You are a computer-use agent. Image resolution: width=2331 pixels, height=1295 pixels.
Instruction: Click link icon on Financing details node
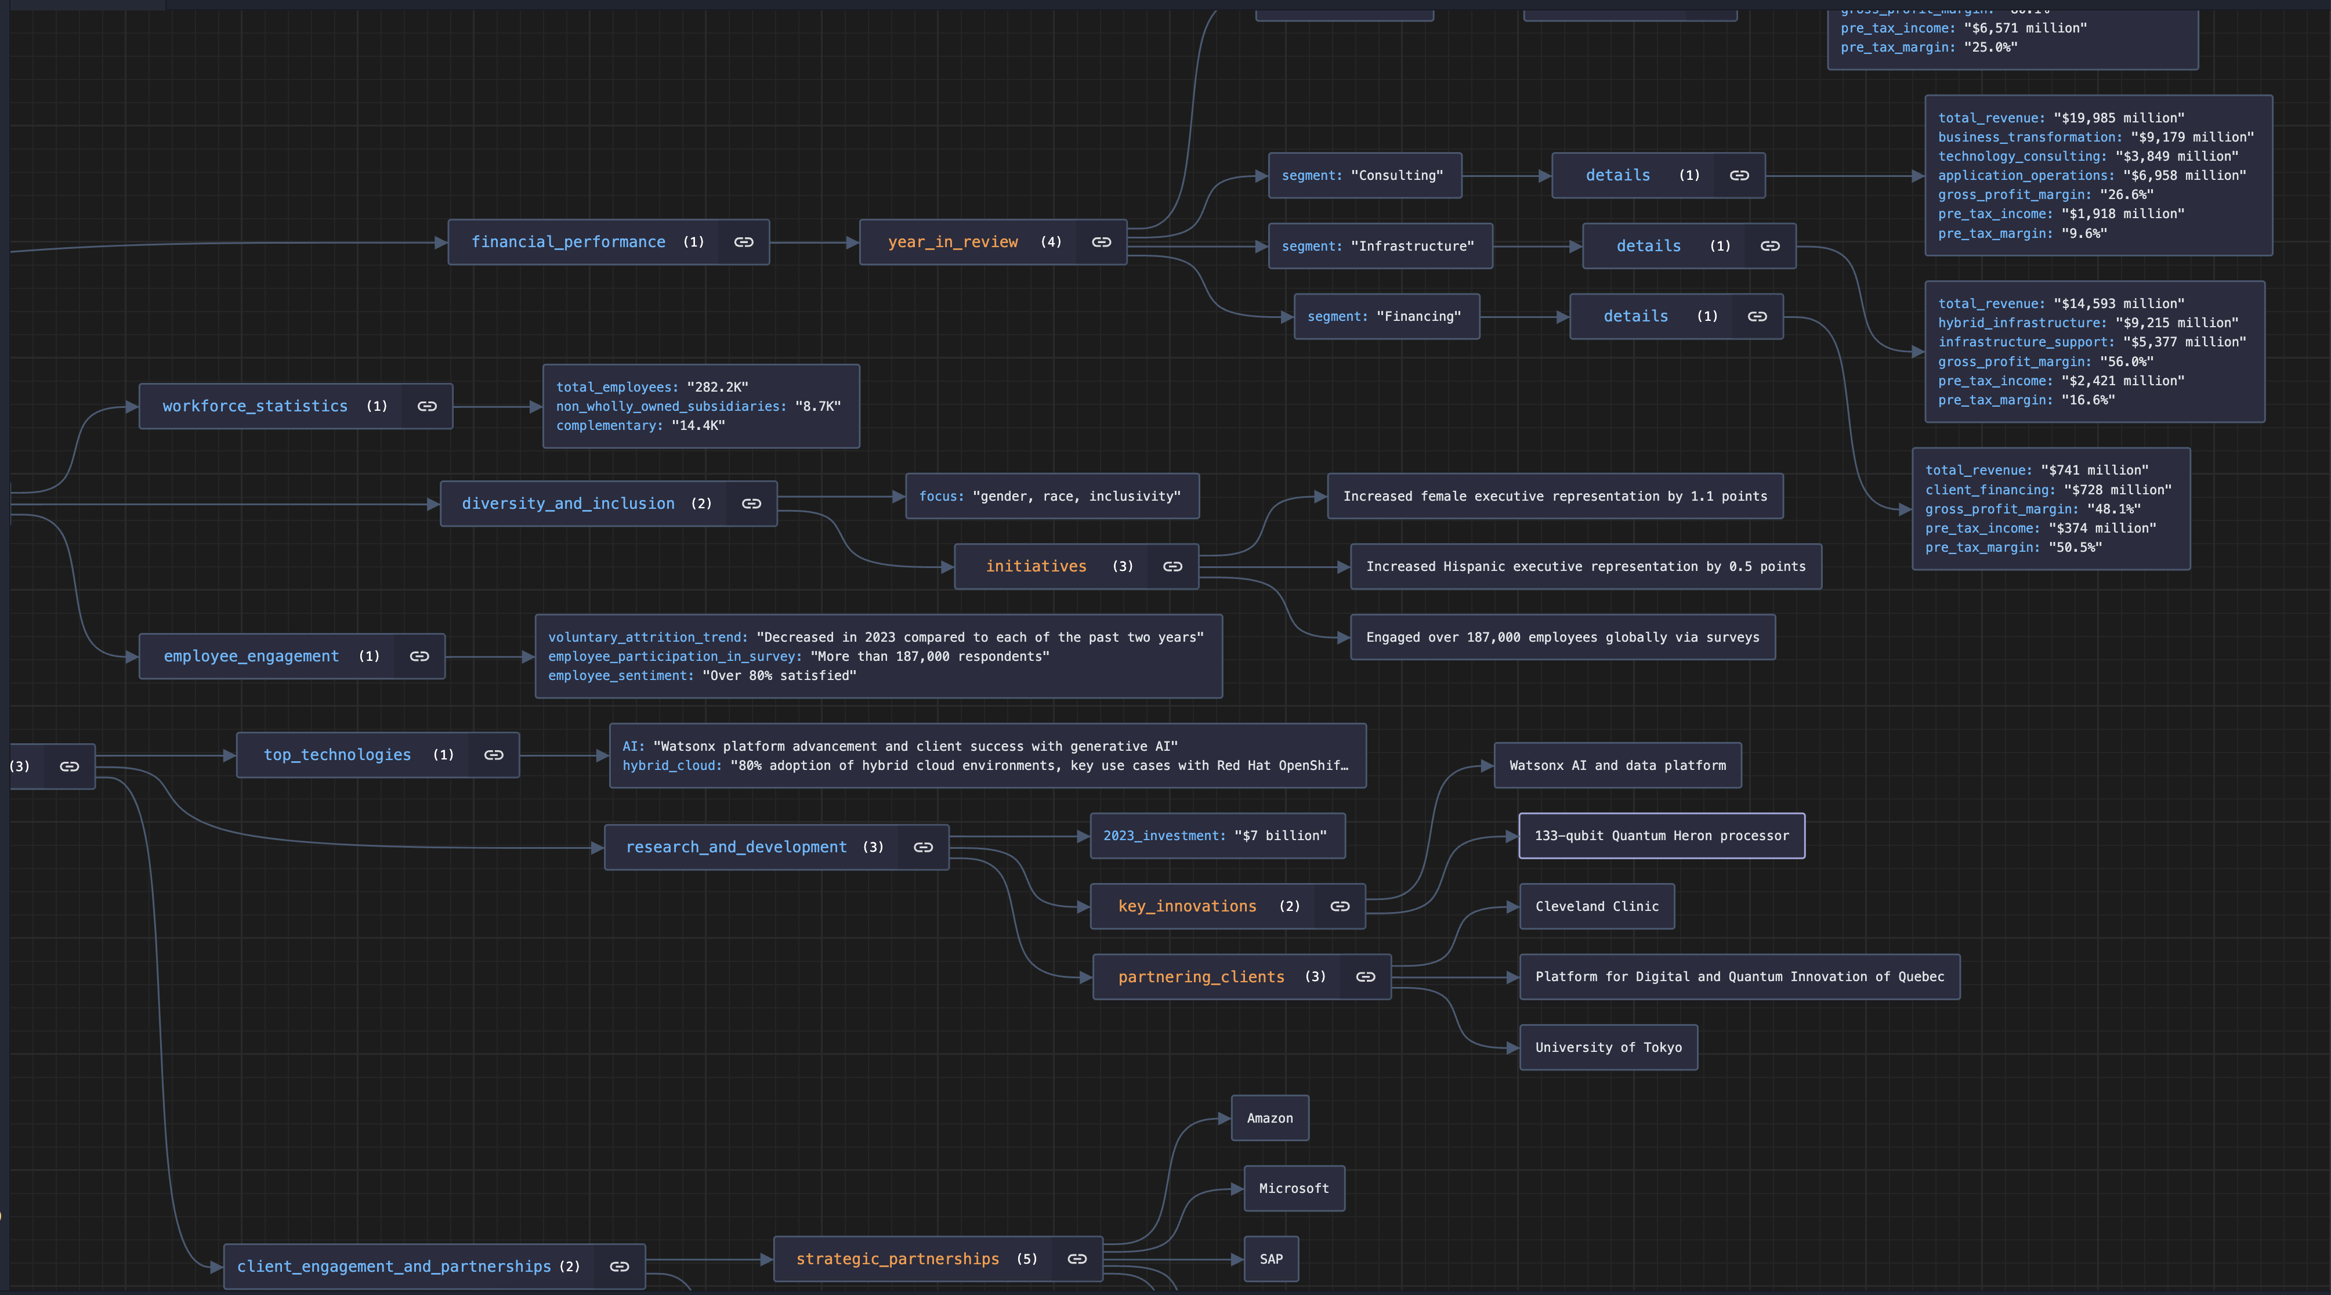pyautogui.click(x=1757, y=317)
